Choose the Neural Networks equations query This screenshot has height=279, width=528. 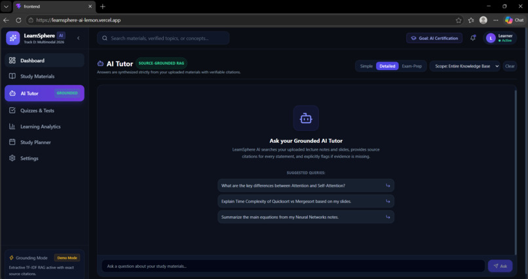[306, 217]
